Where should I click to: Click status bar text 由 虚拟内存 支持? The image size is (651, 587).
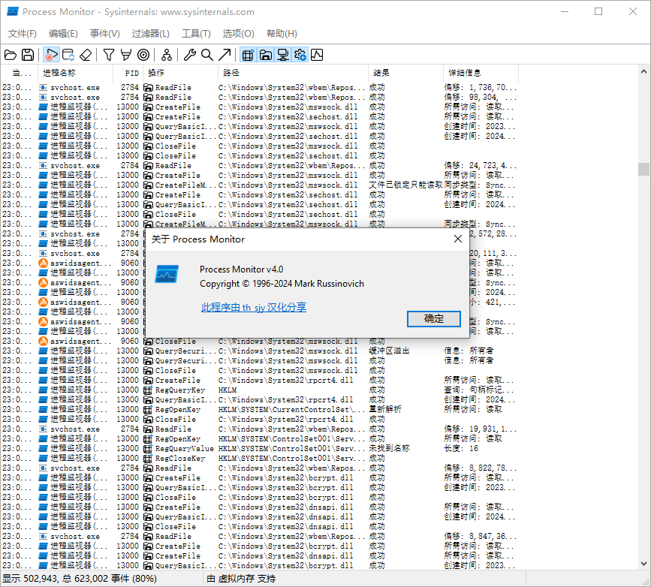tap(241, 579)
